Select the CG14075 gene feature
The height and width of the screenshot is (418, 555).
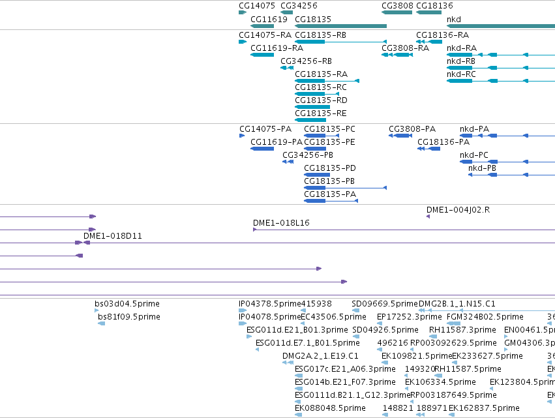[243, 12]
